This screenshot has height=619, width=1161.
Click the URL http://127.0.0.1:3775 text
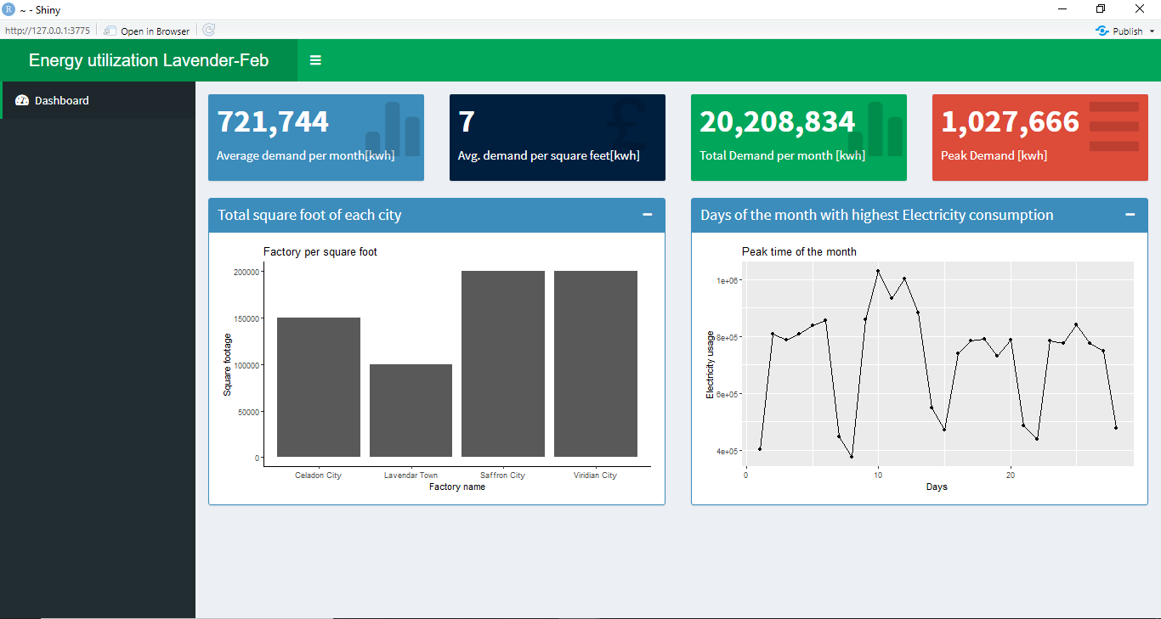[x=48, y=31]
